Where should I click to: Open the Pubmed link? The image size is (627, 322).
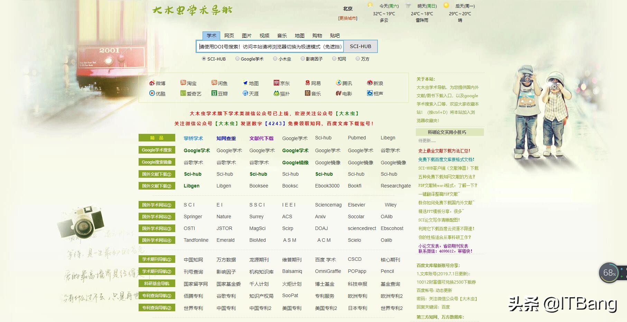[357, 138]
